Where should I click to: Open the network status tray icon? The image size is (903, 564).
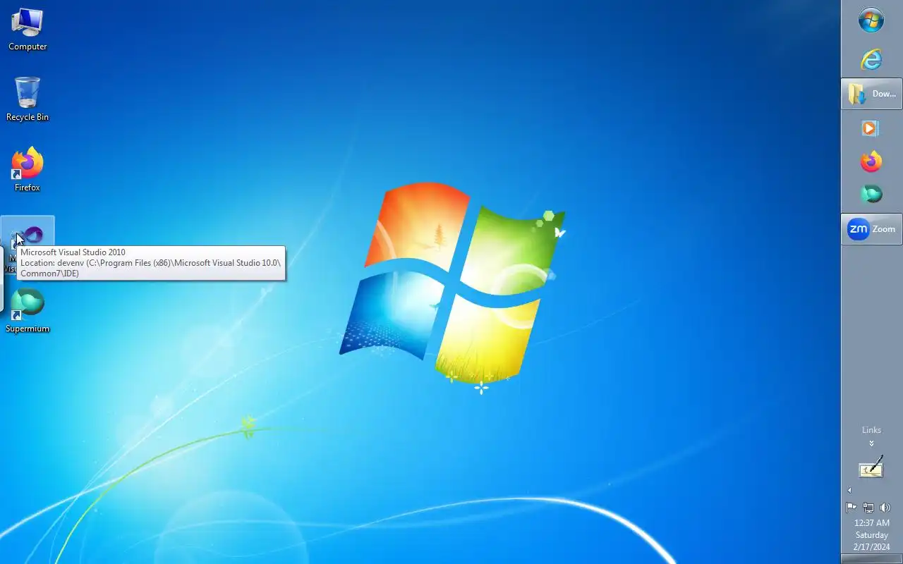point(868,508)
